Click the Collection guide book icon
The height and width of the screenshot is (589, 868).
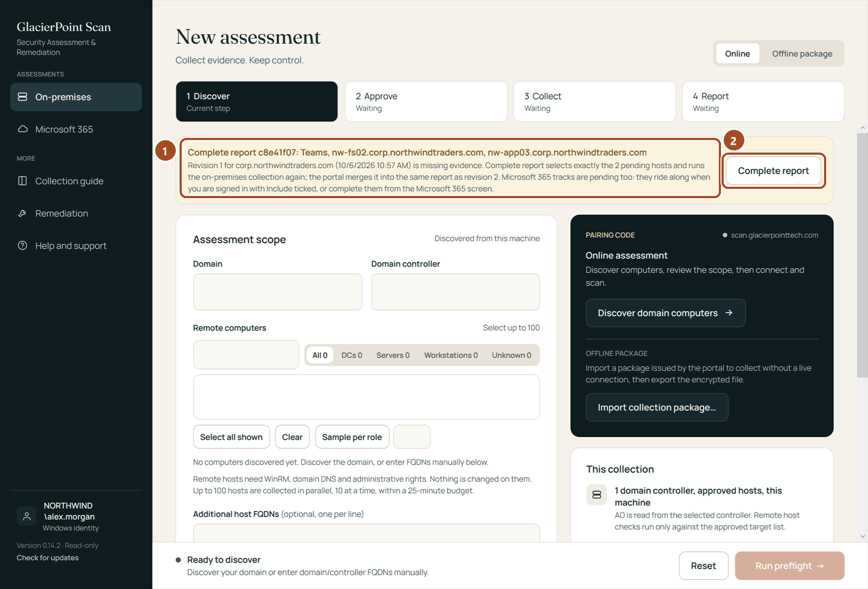[22, 181]
